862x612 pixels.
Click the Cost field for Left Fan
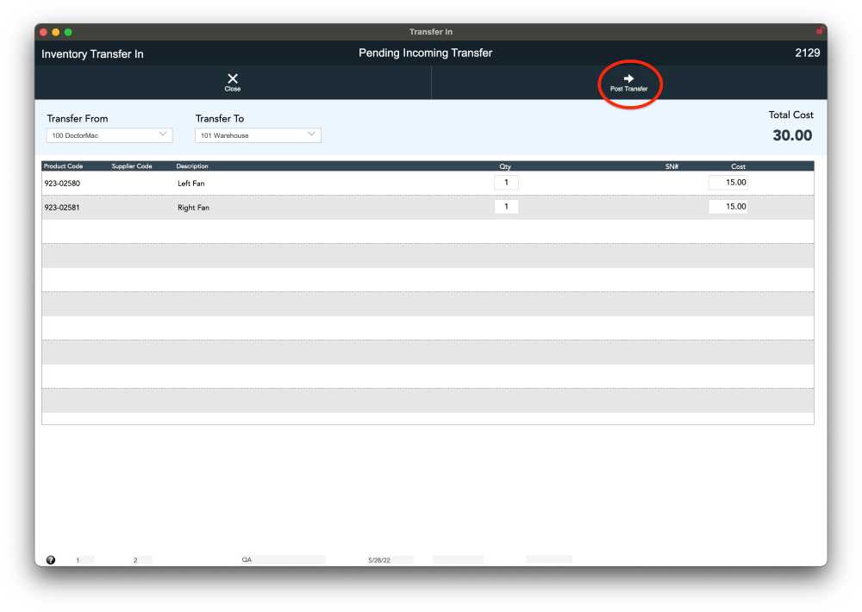(728, 183)
